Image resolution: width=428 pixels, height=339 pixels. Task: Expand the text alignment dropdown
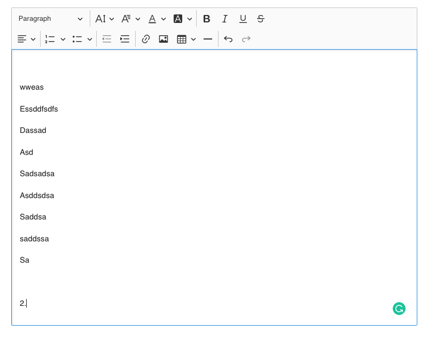(33, 38)
